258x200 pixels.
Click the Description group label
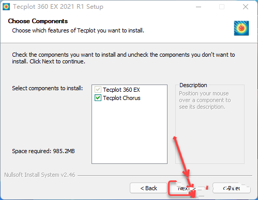193,85
